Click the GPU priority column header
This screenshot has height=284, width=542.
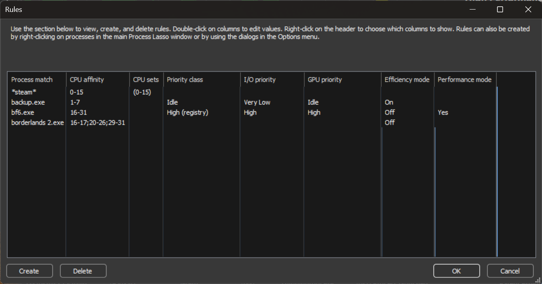324,80
